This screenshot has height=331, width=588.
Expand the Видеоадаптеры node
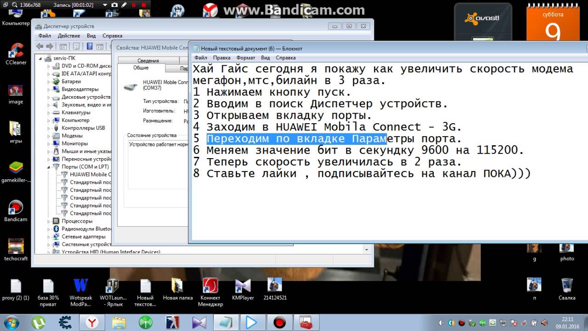coord(49,89)
